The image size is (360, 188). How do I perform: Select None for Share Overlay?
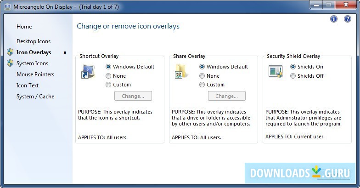[209, 76]
